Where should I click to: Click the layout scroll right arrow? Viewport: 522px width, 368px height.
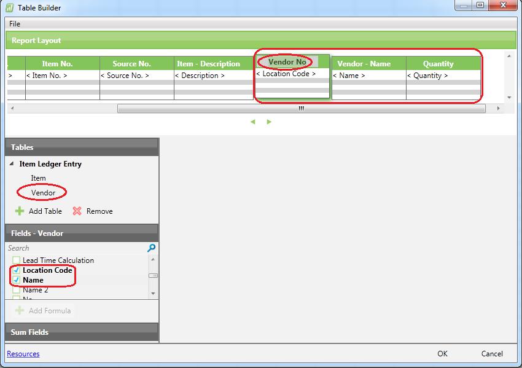pos(499,108)
